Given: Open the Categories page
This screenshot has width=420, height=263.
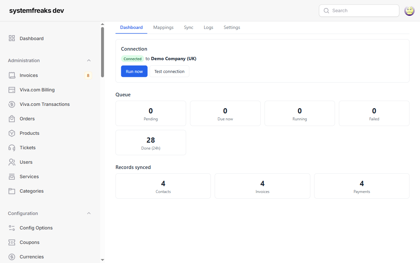Looking at the screenshot, I should (x=31, y=191).
